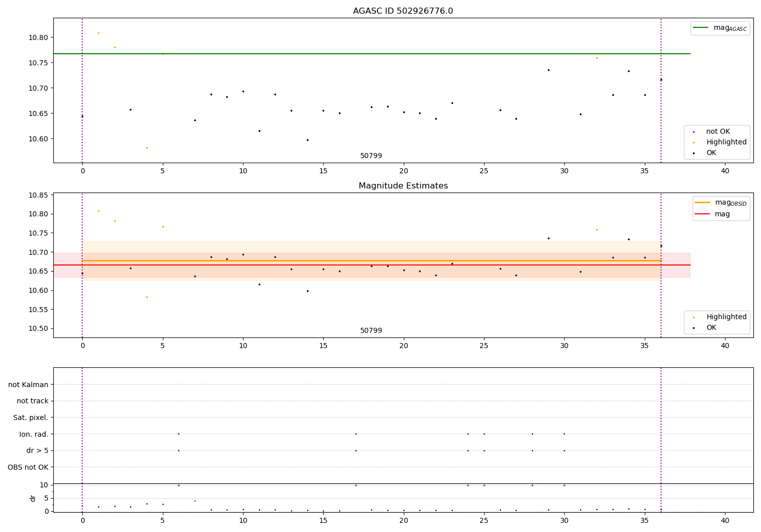Click the orange point at observation 4 in middle plot
The height and width of the screenshot is (532, 761).
(x=147, y=297)
